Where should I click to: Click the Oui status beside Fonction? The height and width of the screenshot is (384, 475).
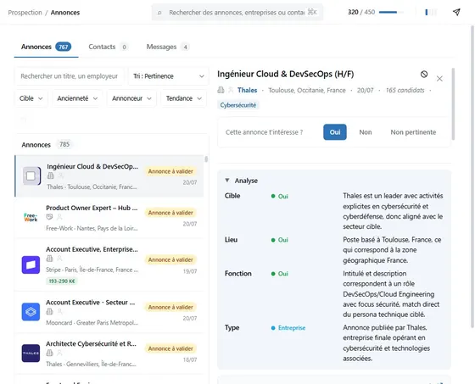click(x=280, y=274)
